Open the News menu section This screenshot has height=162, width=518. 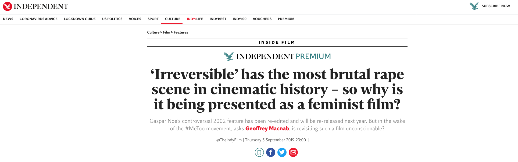pos(8,19)
